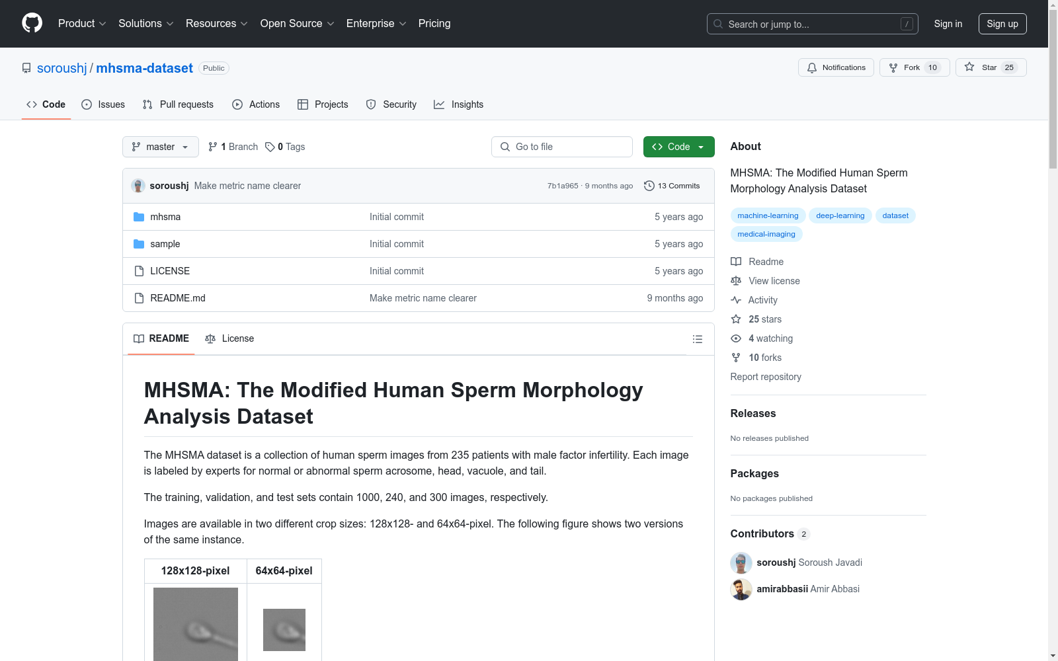Open the 13 Commits history link
The image size is (1058, 661).
tap(672, 186)
